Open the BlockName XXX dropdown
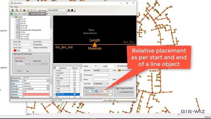Image resolution: width=211 pixels, height=119 pixels. pos(48,81)
